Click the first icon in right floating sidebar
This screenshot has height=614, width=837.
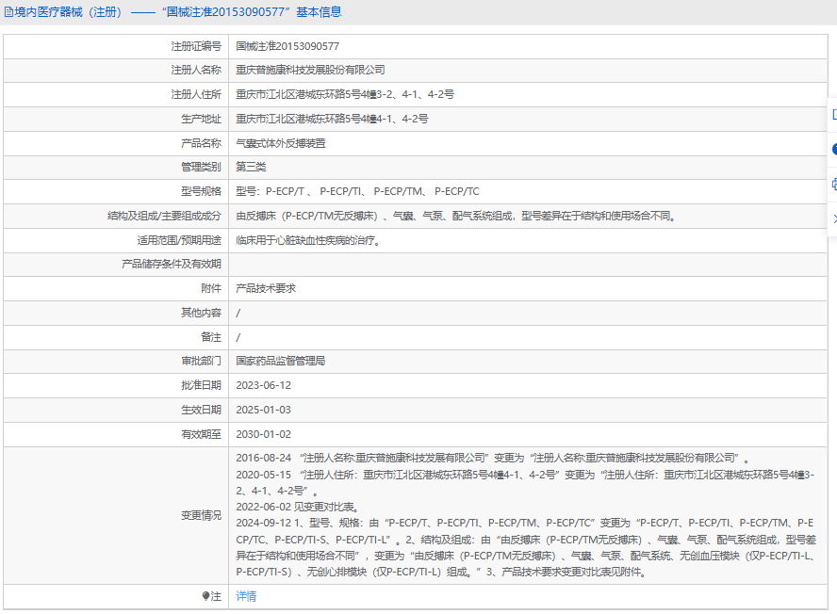(x=833, y=115)
